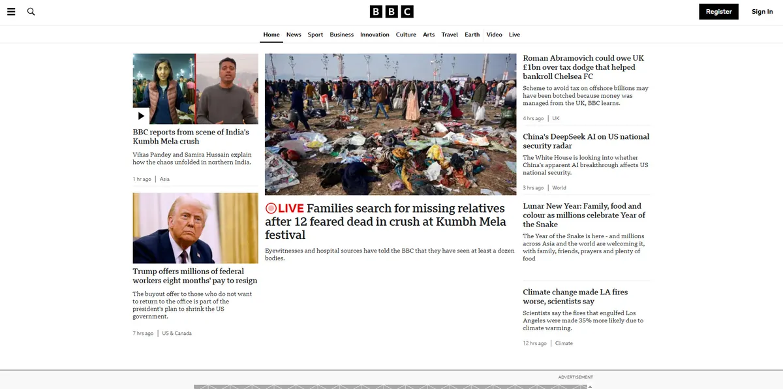
Task: Open the search magnifier icon
Action: (31, 12)
